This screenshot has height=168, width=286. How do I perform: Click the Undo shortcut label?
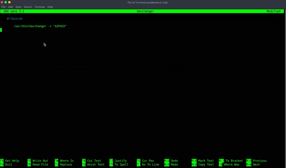[x=174, y=161]
